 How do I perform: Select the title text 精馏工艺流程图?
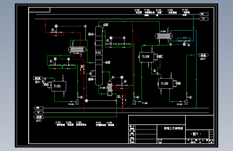point(173,128)
